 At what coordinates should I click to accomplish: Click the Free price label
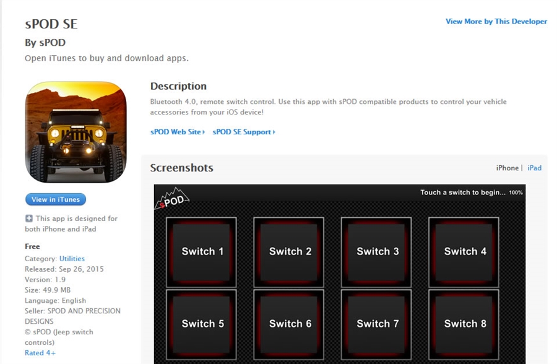[x=32, y=246]
